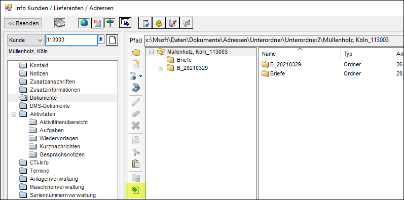Open Kurznachrichten tree entry
404x200 pixels.
pyautogui.click(x=60, y=146)
